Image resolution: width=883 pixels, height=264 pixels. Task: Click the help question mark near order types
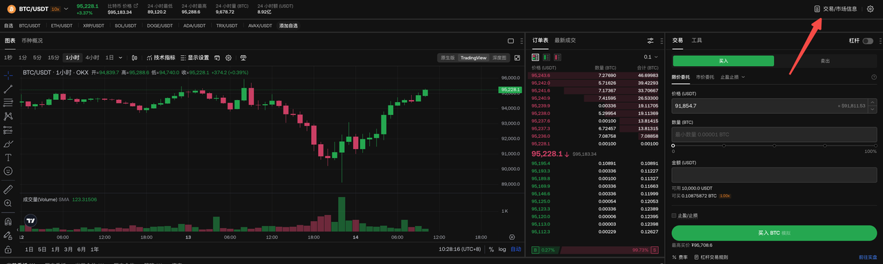874,77
